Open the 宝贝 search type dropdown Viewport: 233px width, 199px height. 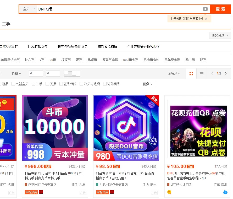(x=28, y=9)
